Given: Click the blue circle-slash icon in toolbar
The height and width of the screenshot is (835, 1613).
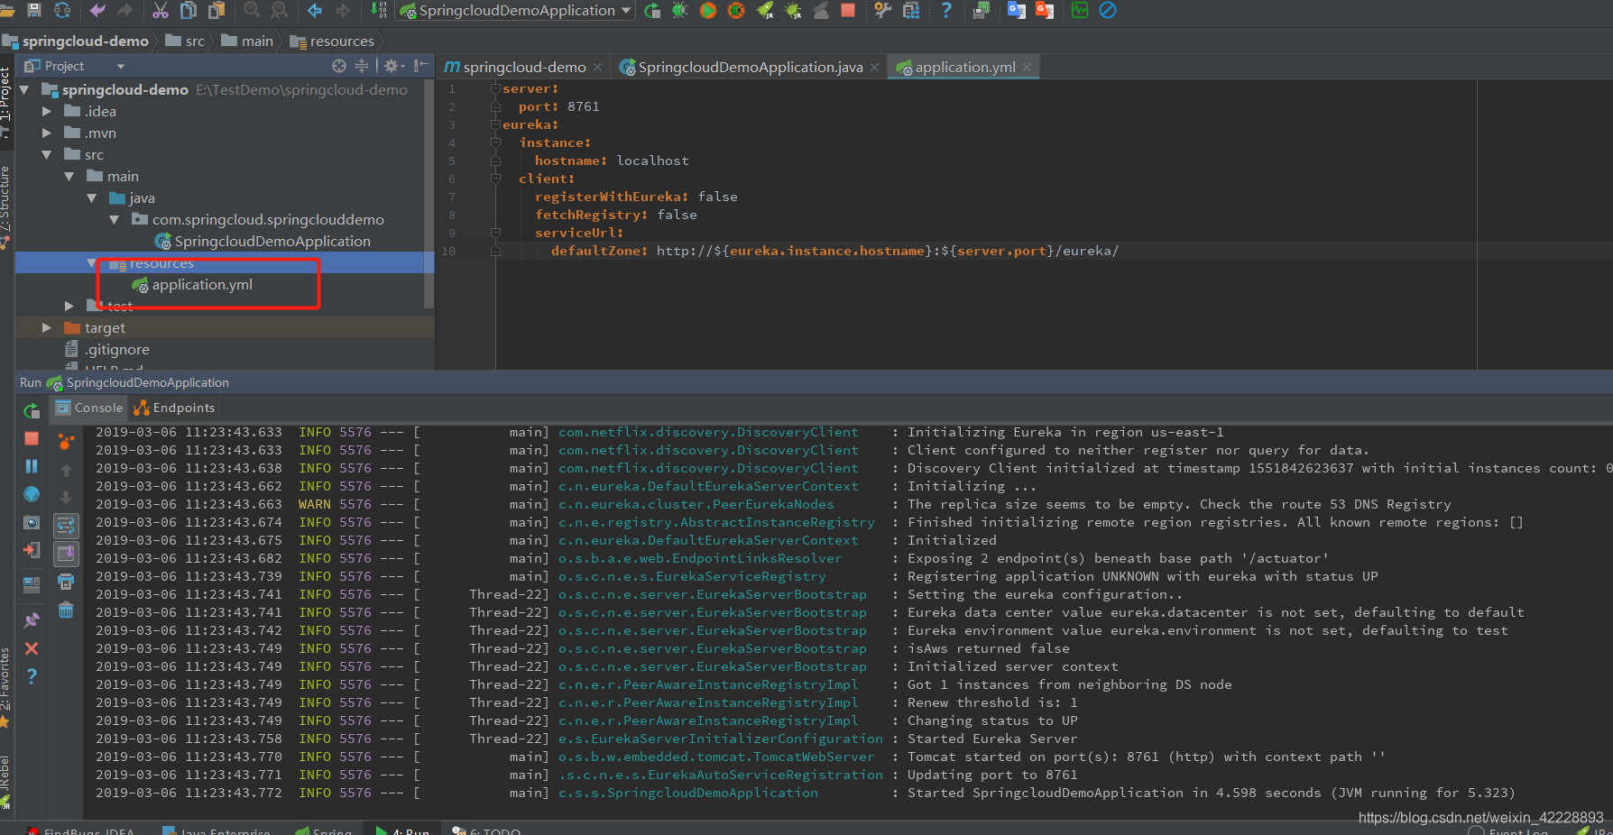Looking at the screenshot, I should tap(1108, 10).
